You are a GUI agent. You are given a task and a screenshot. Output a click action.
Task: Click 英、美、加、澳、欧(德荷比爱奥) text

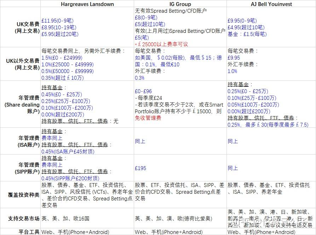(x=173, y=218)
